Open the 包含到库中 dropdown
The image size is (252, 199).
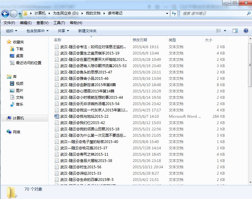(37, 31)
